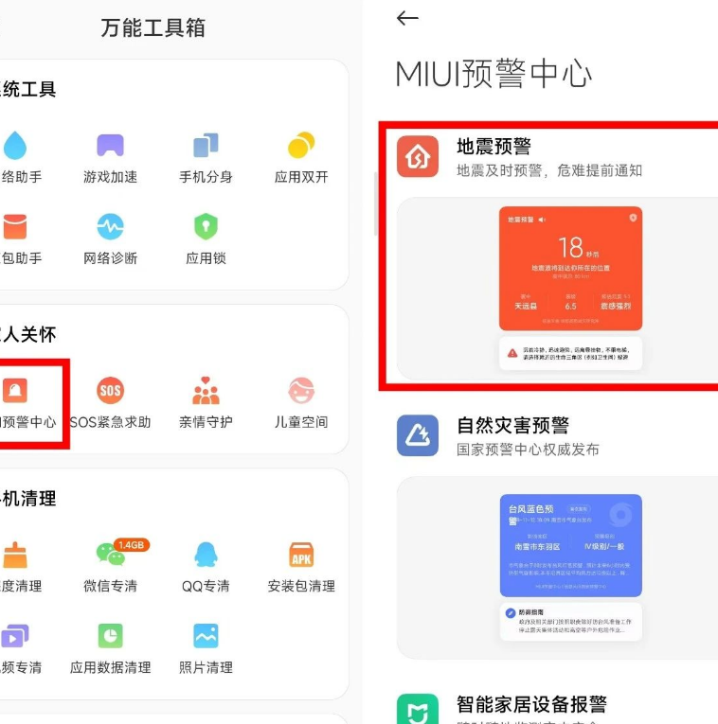
Task: Open the 包助手 red envelope assistant icon
Action: tap(15, 227)
